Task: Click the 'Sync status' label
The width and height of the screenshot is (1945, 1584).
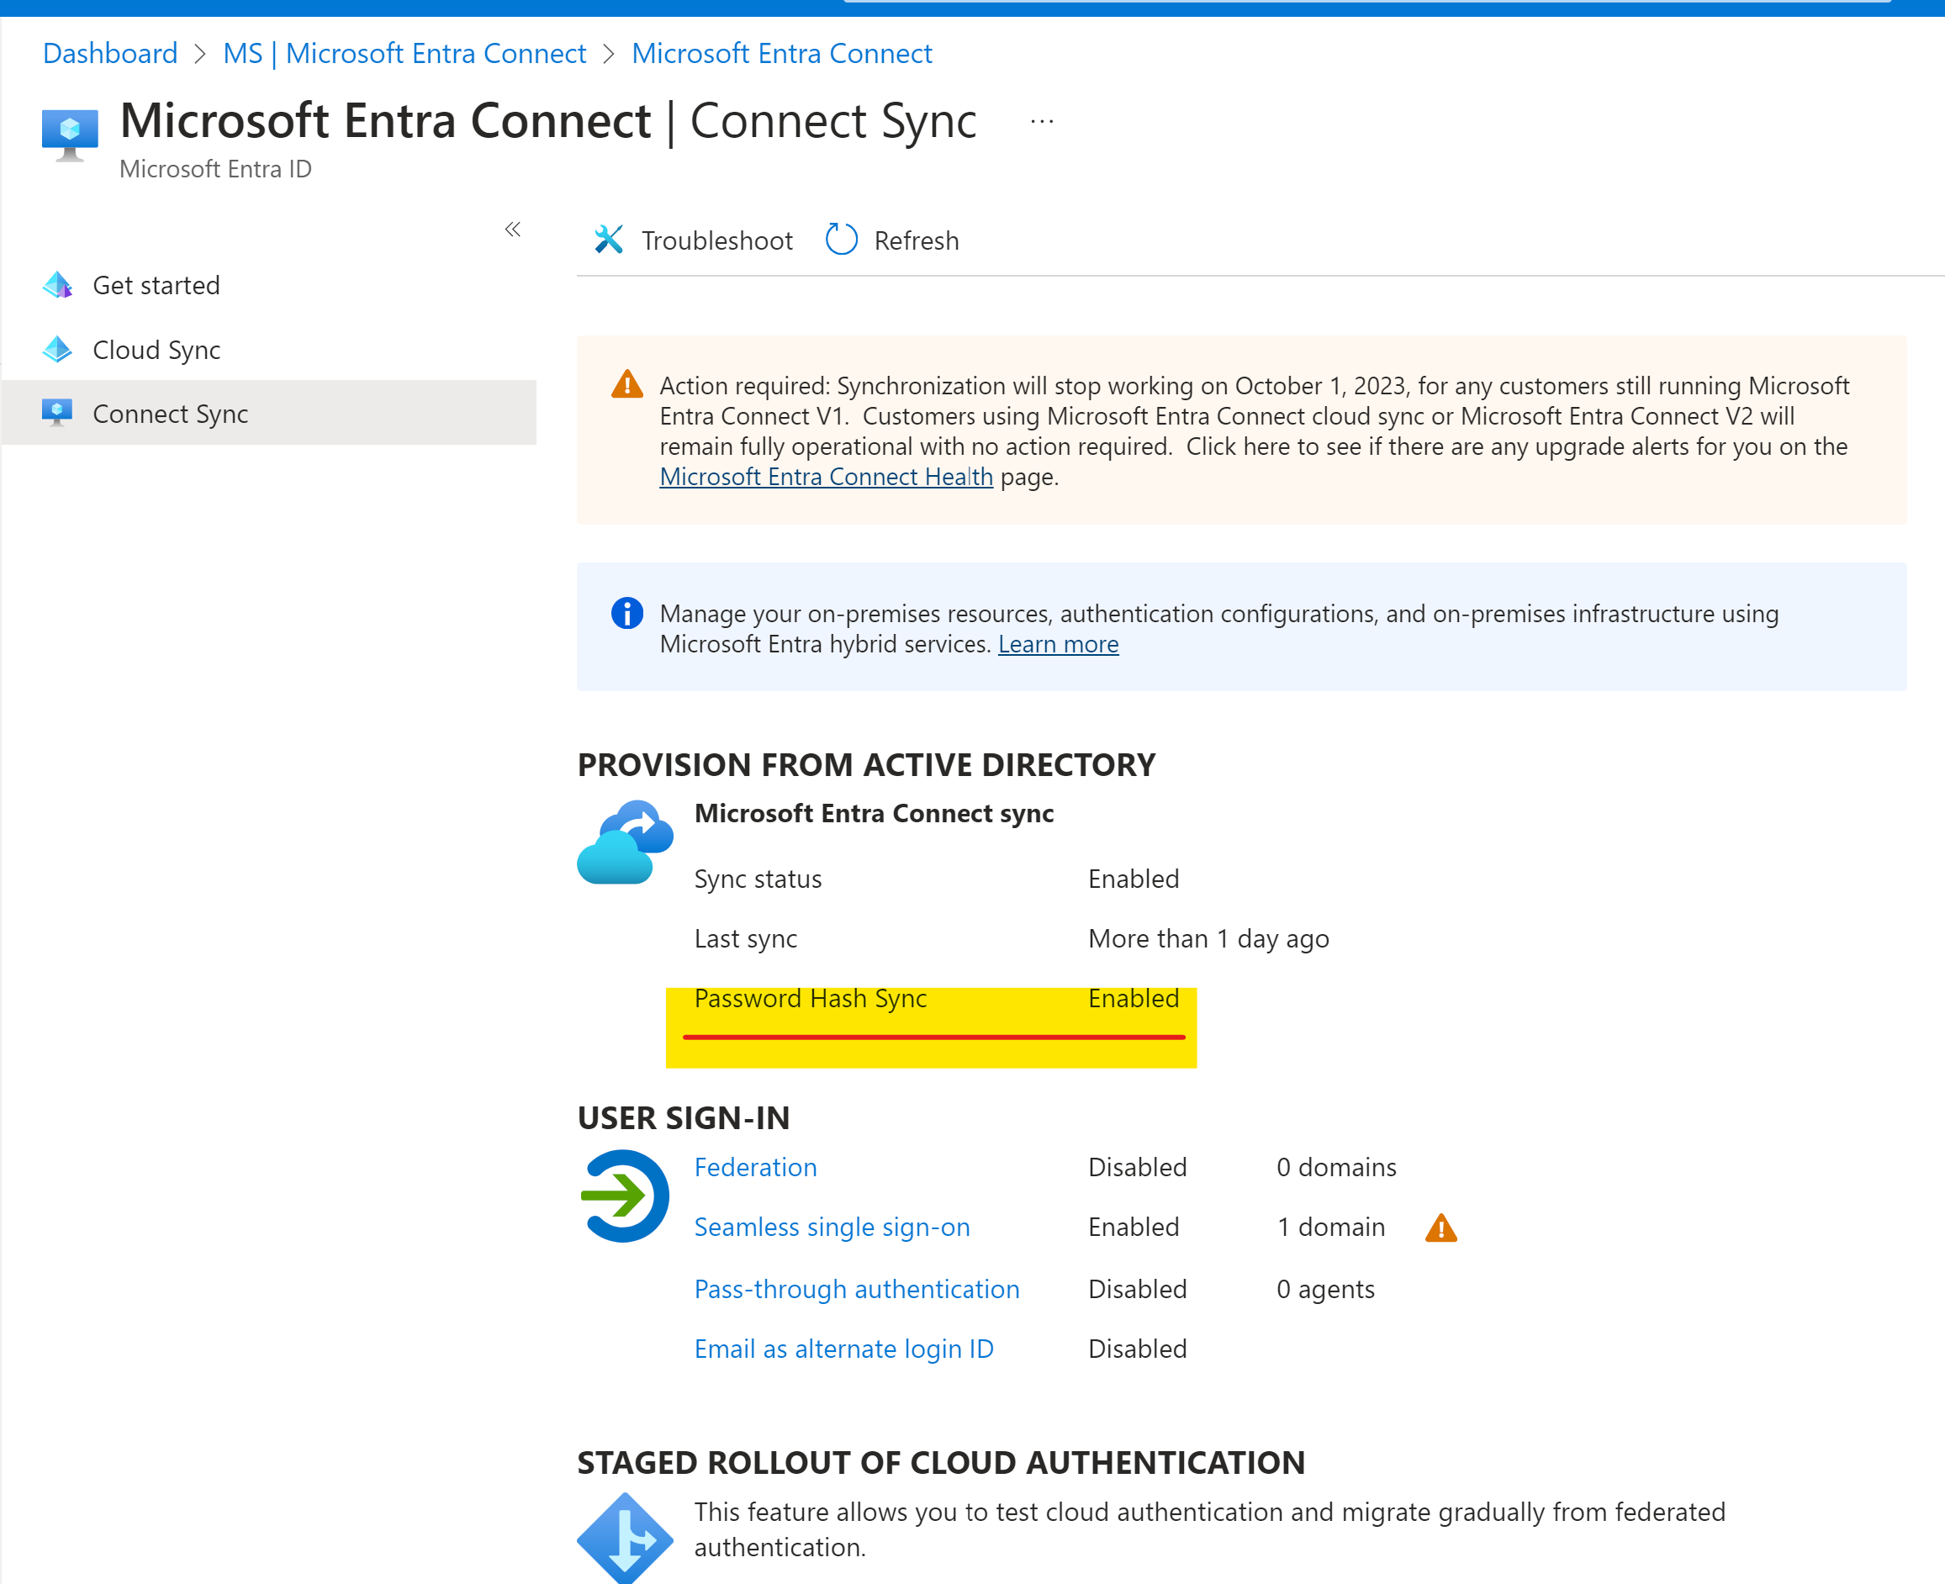Action: (758, 879)
